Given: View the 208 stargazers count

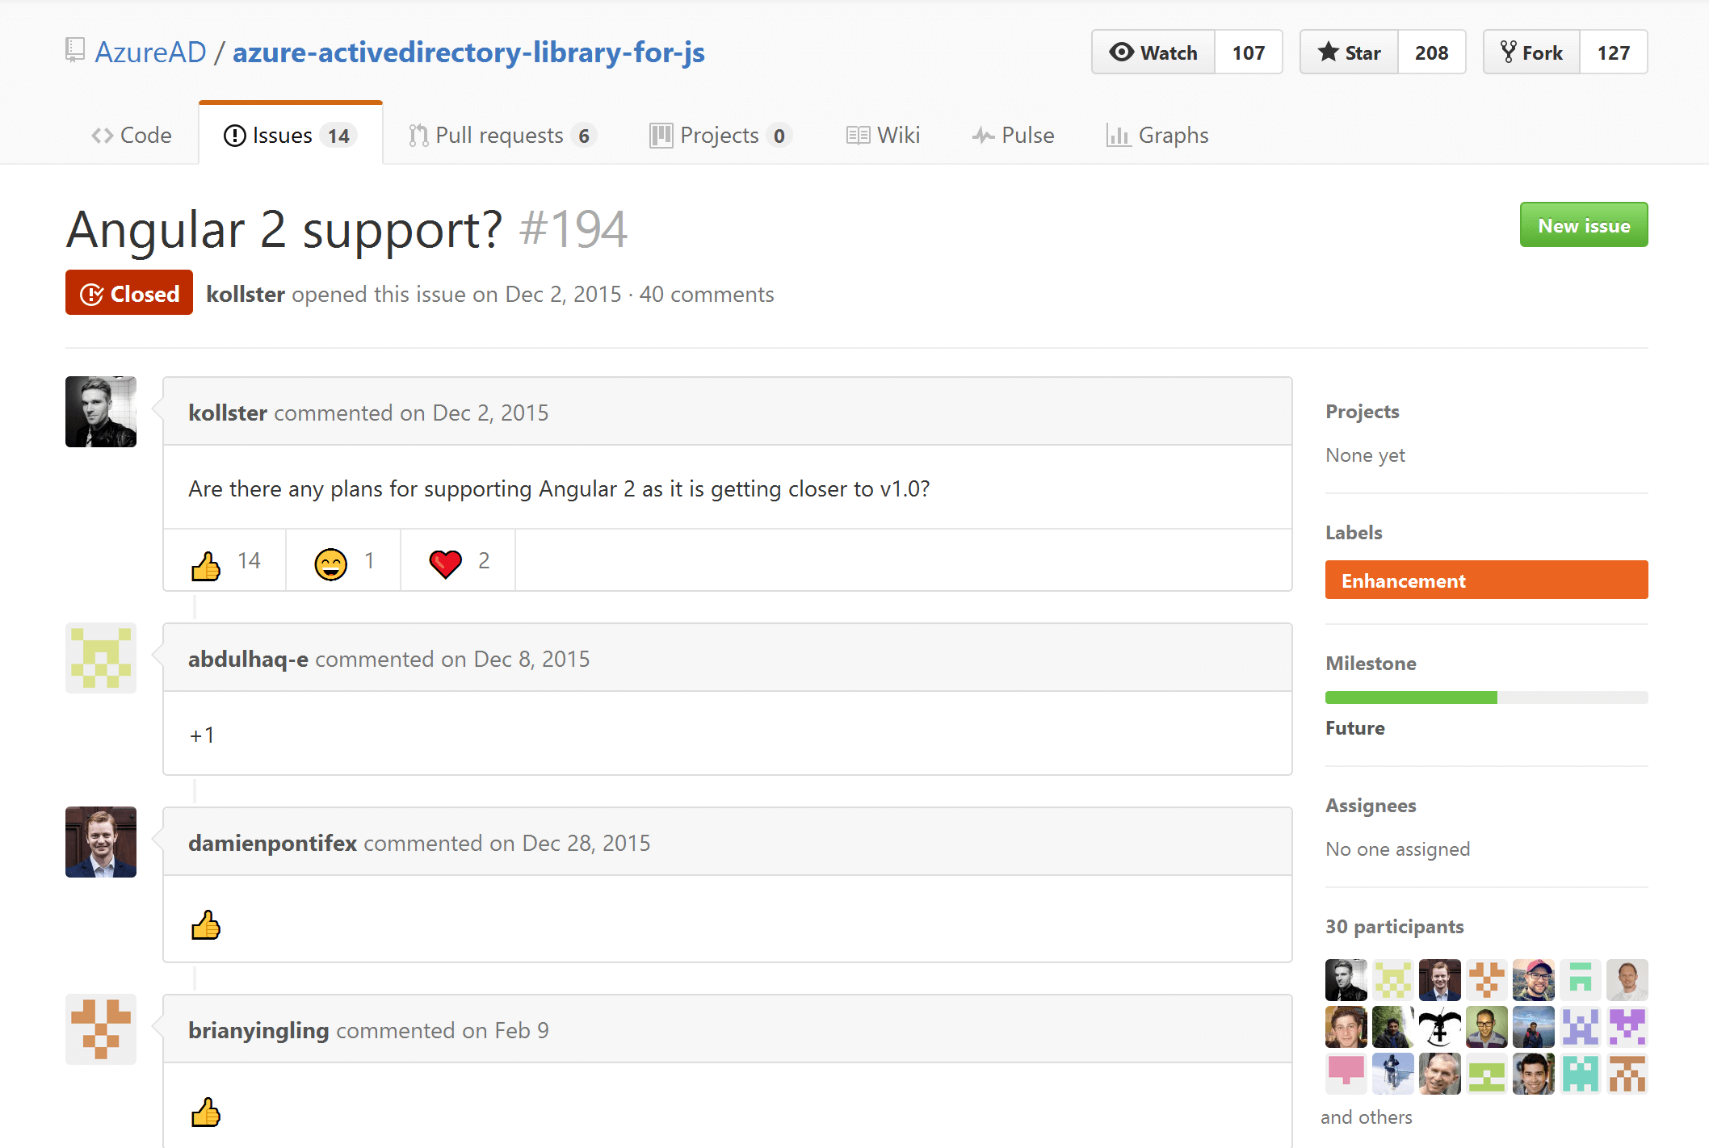Looking at the screenshot, I should point(1432,52).
